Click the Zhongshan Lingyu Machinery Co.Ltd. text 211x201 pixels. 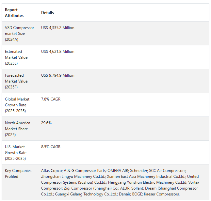tap(73, 177)
